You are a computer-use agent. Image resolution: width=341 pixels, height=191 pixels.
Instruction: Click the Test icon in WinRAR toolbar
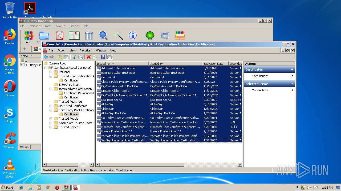(60, 35)
